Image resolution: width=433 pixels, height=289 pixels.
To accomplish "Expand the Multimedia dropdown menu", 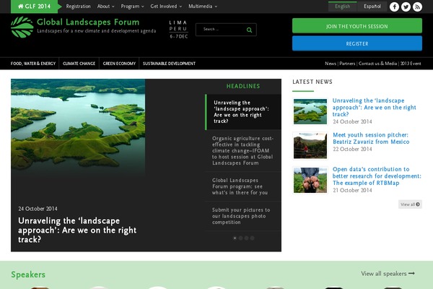I will point(203,7).
